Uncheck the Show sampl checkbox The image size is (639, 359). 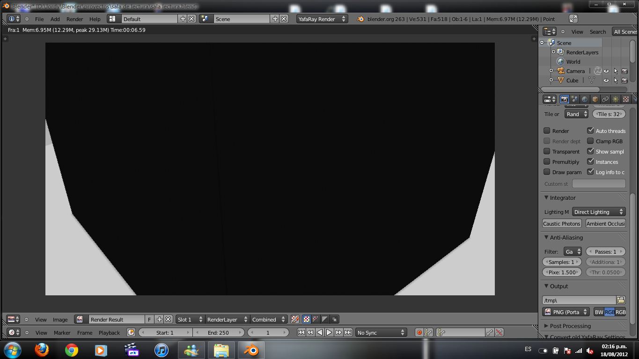590,151
